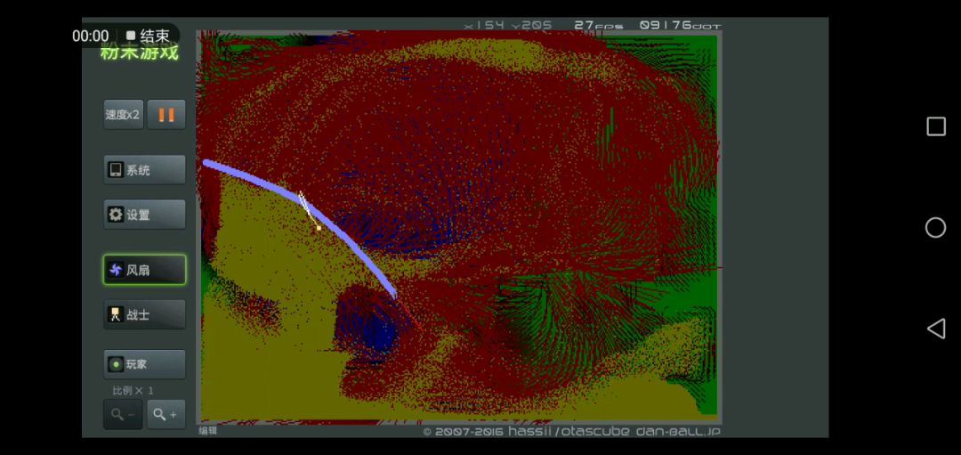This screenshot has height=455, width=961.
Task: Zoom out with the magnifier minus button
Action: [123, 415]
